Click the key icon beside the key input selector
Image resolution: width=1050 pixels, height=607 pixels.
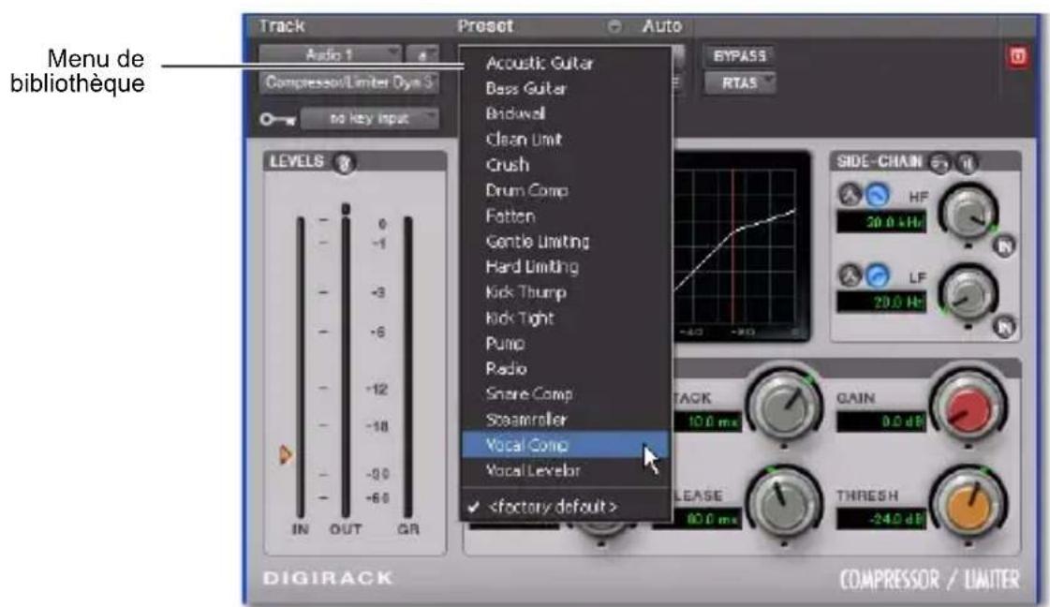coord(277,119)
